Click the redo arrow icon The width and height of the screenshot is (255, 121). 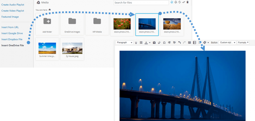click(184, 43)
